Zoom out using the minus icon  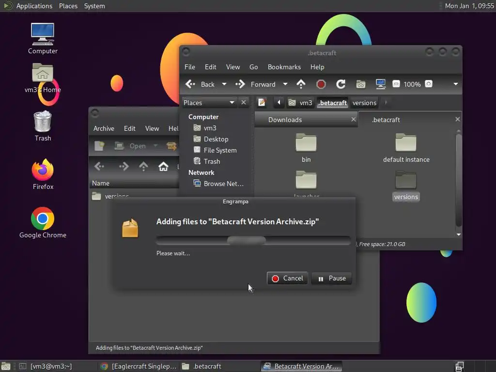(x=396, y=84)
